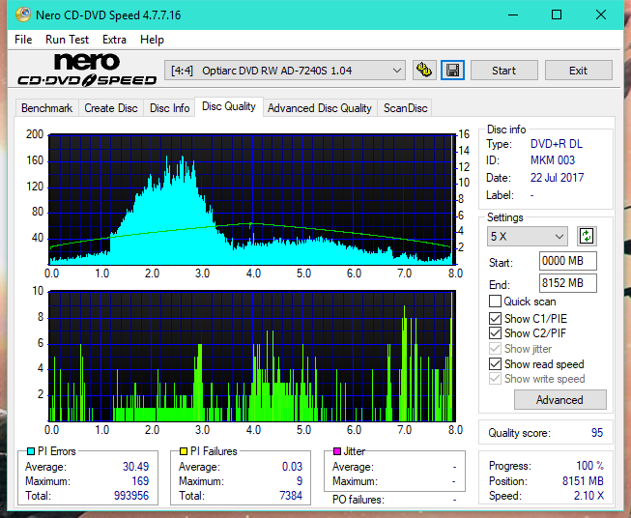The image size is (631, 518).
Task: Click the cyan PI Errors color swatch
Action: click(x=31, y=451)
